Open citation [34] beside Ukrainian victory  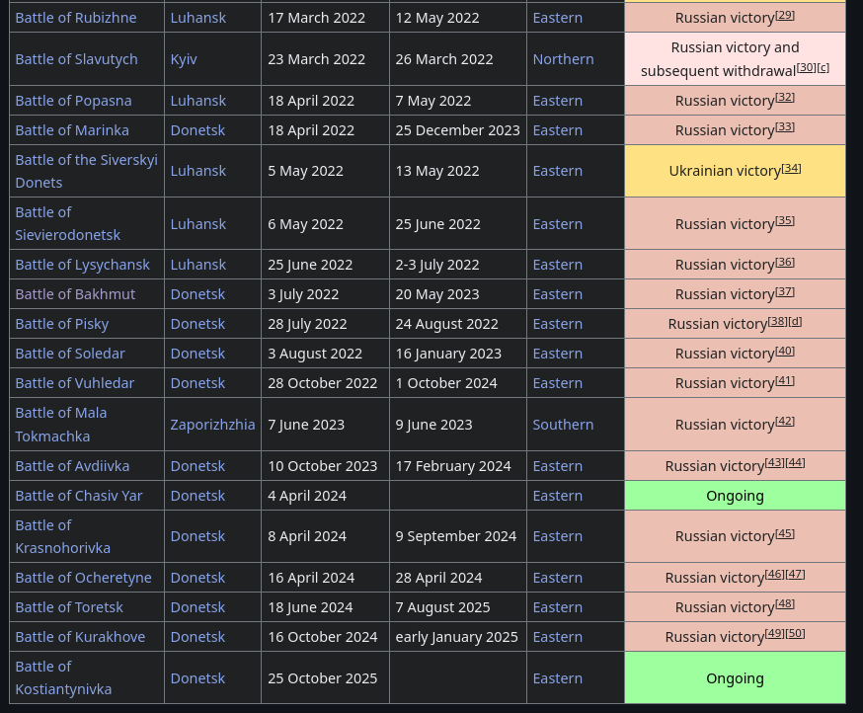click(792, 167)
